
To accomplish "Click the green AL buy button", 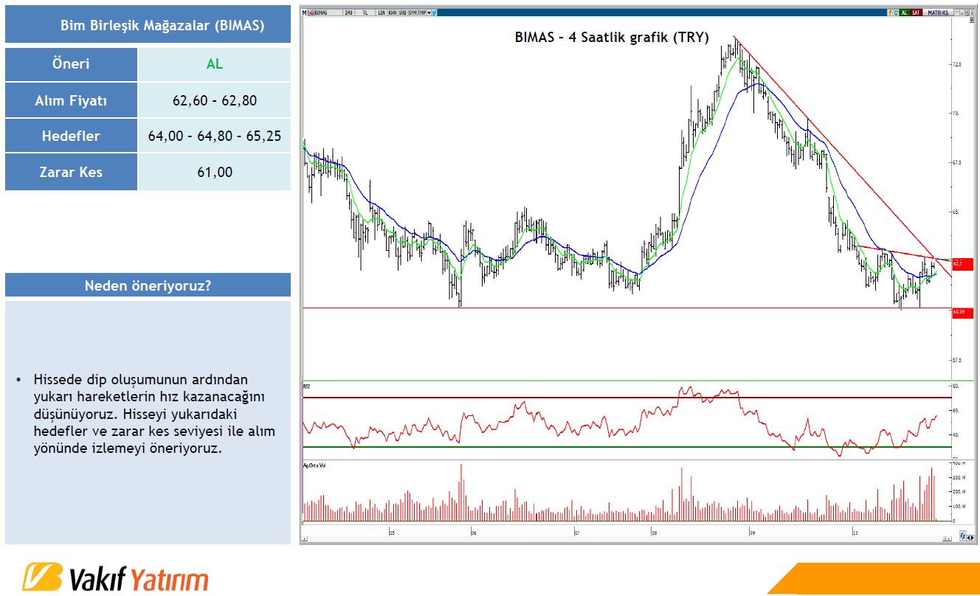I will tap(905, 13).
